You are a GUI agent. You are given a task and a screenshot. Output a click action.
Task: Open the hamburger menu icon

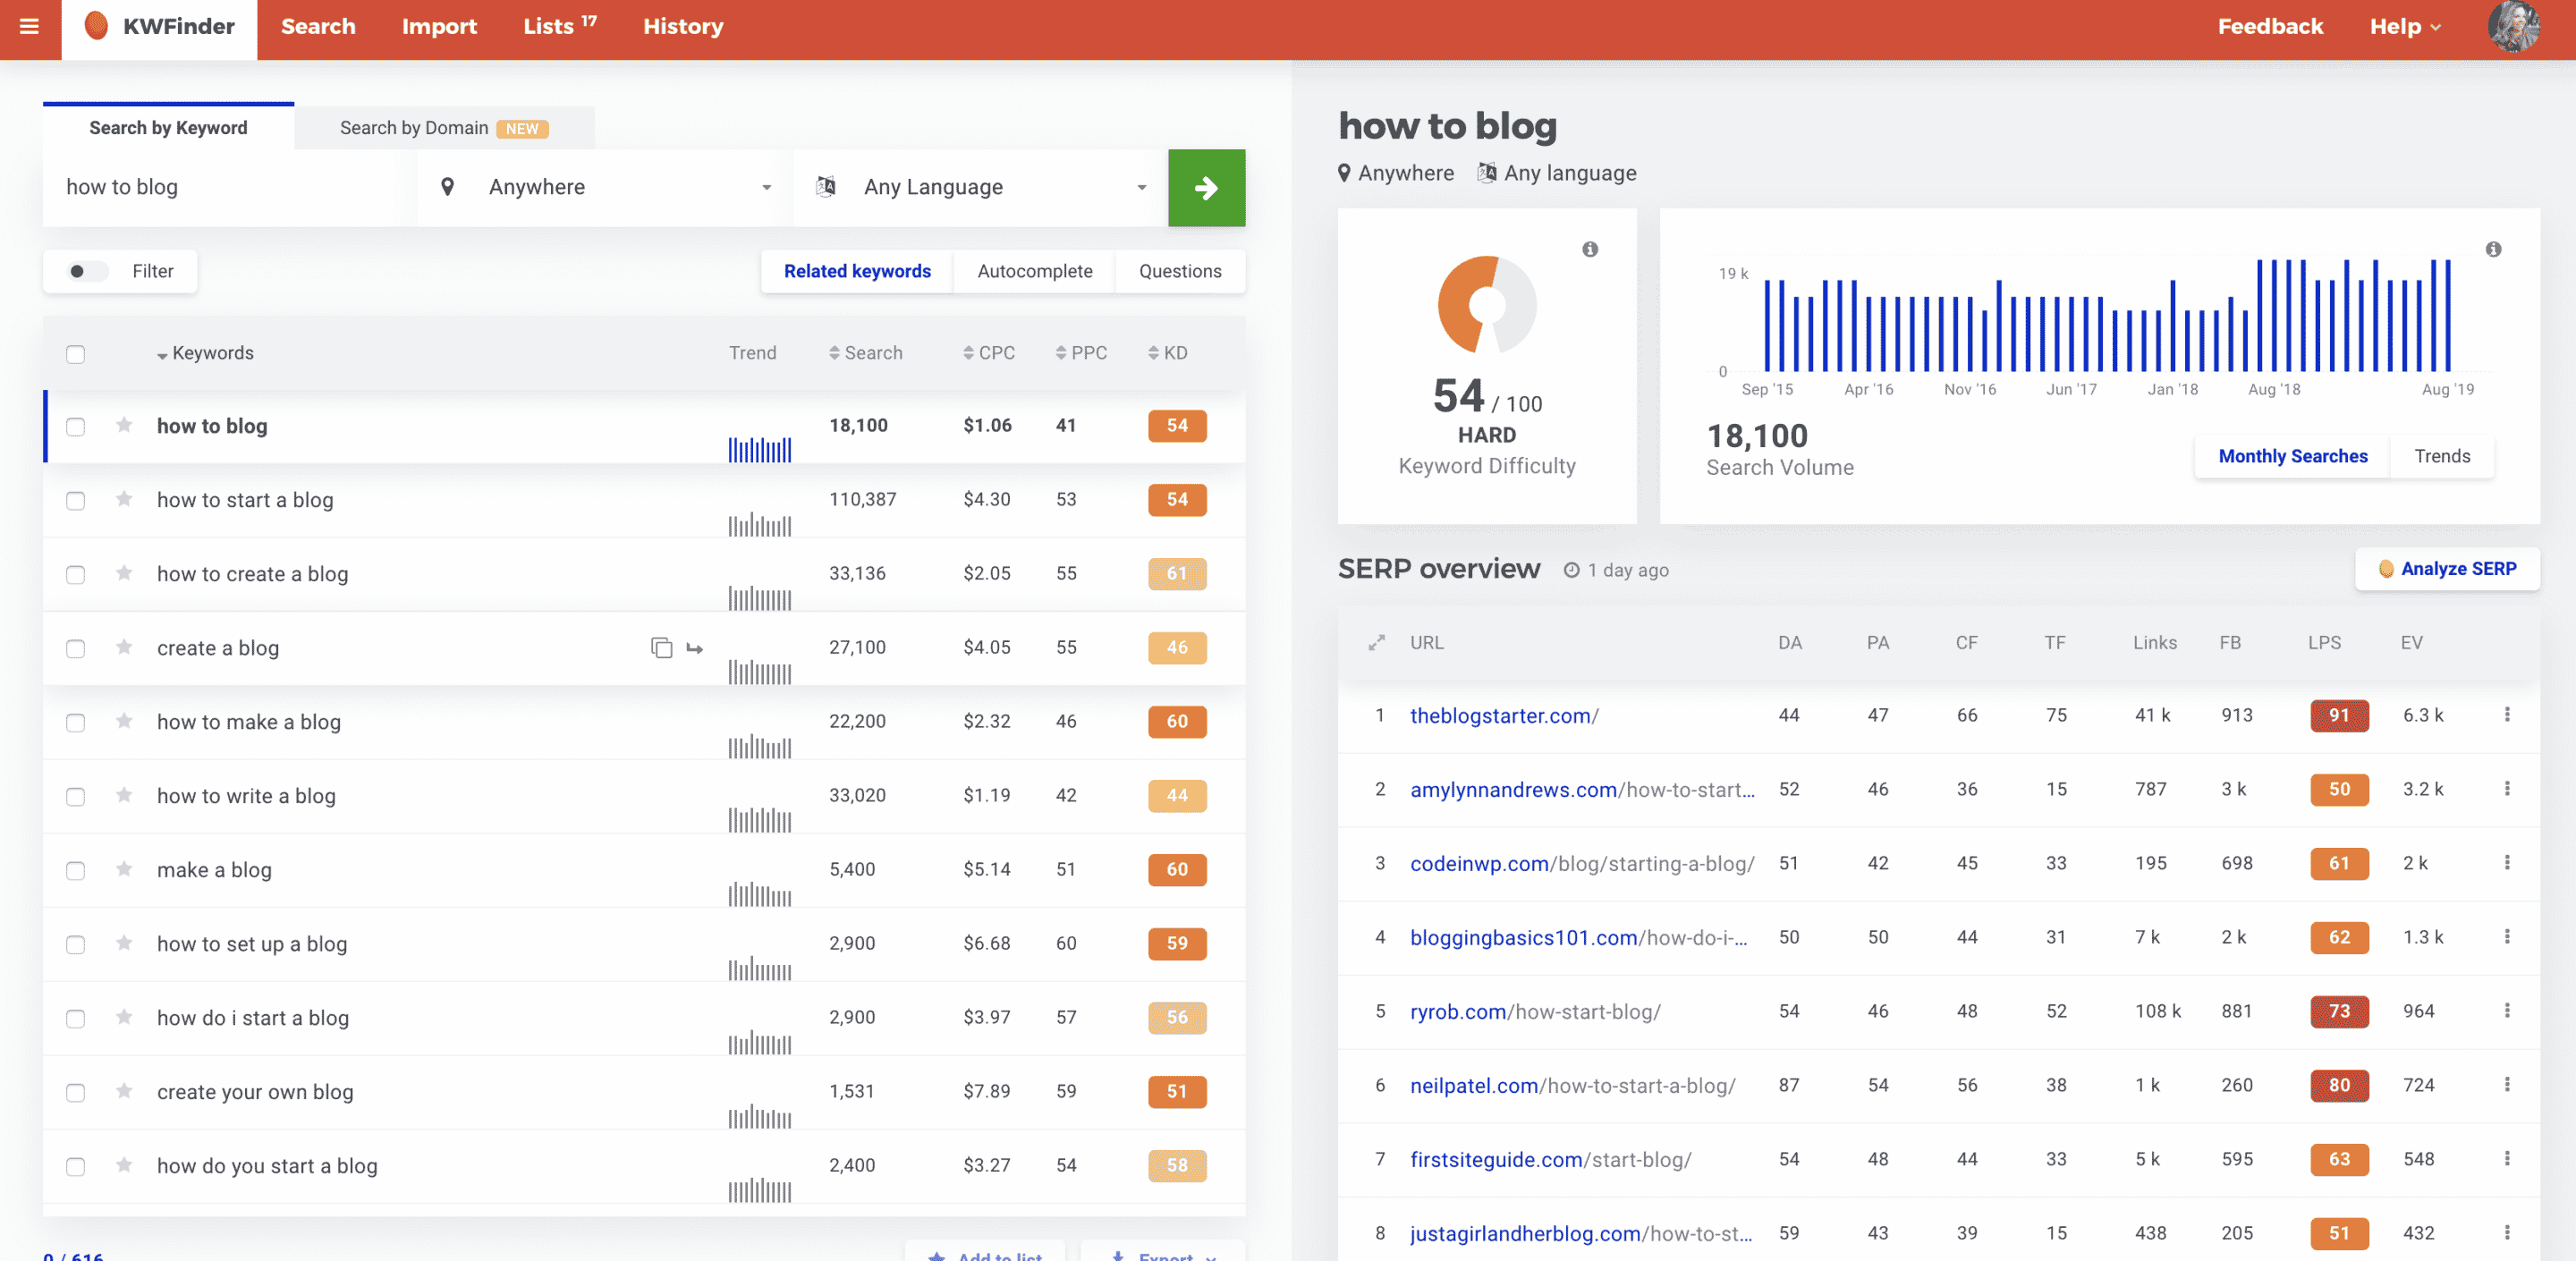click(29, 27)
